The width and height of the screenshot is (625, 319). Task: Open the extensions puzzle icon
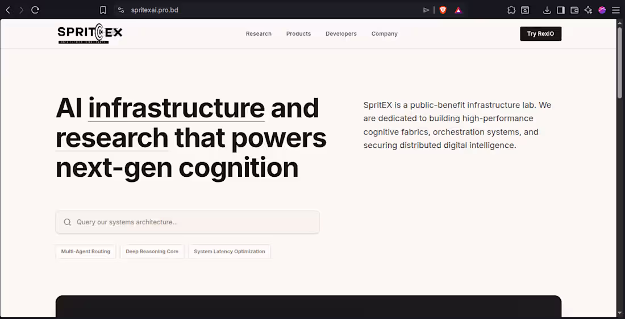[511, 10]
